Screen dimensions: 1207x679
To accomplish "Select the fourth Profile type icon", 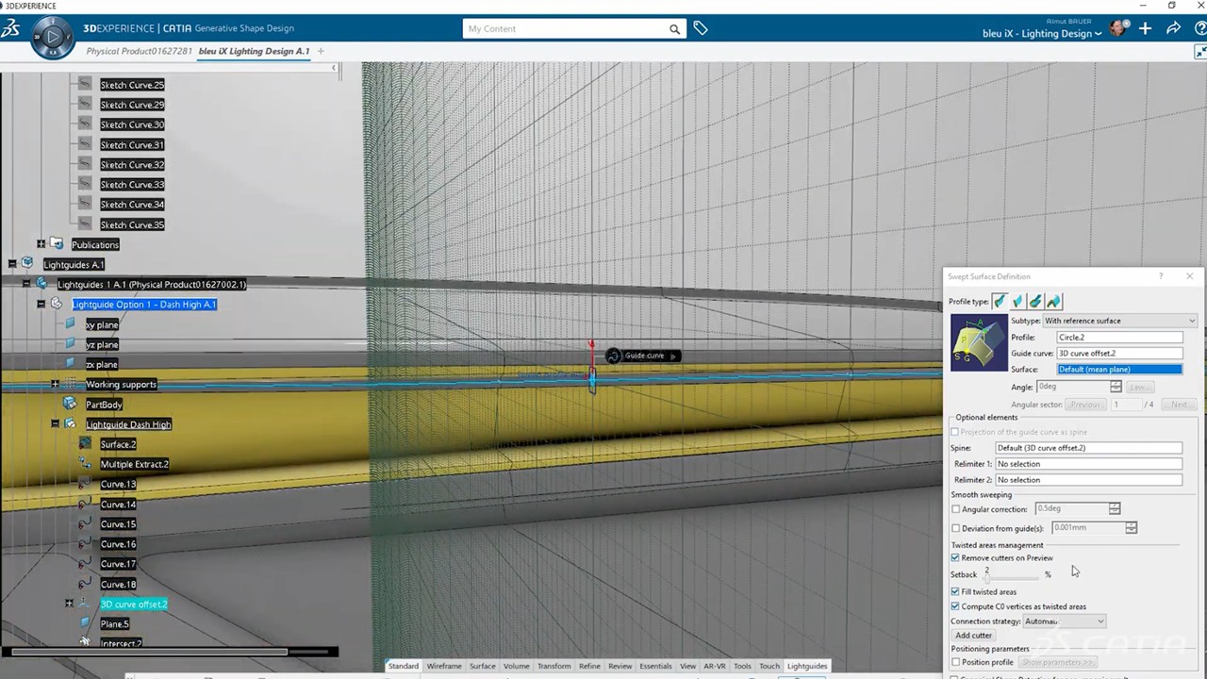I will tap(1053, 302).
